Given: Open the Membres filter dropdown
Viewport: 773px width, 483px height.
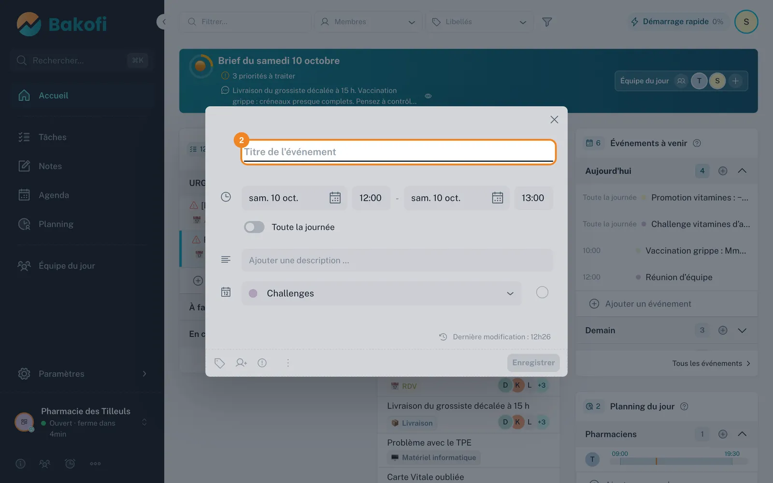Looking at the screenshot, I should pos(368,22).
